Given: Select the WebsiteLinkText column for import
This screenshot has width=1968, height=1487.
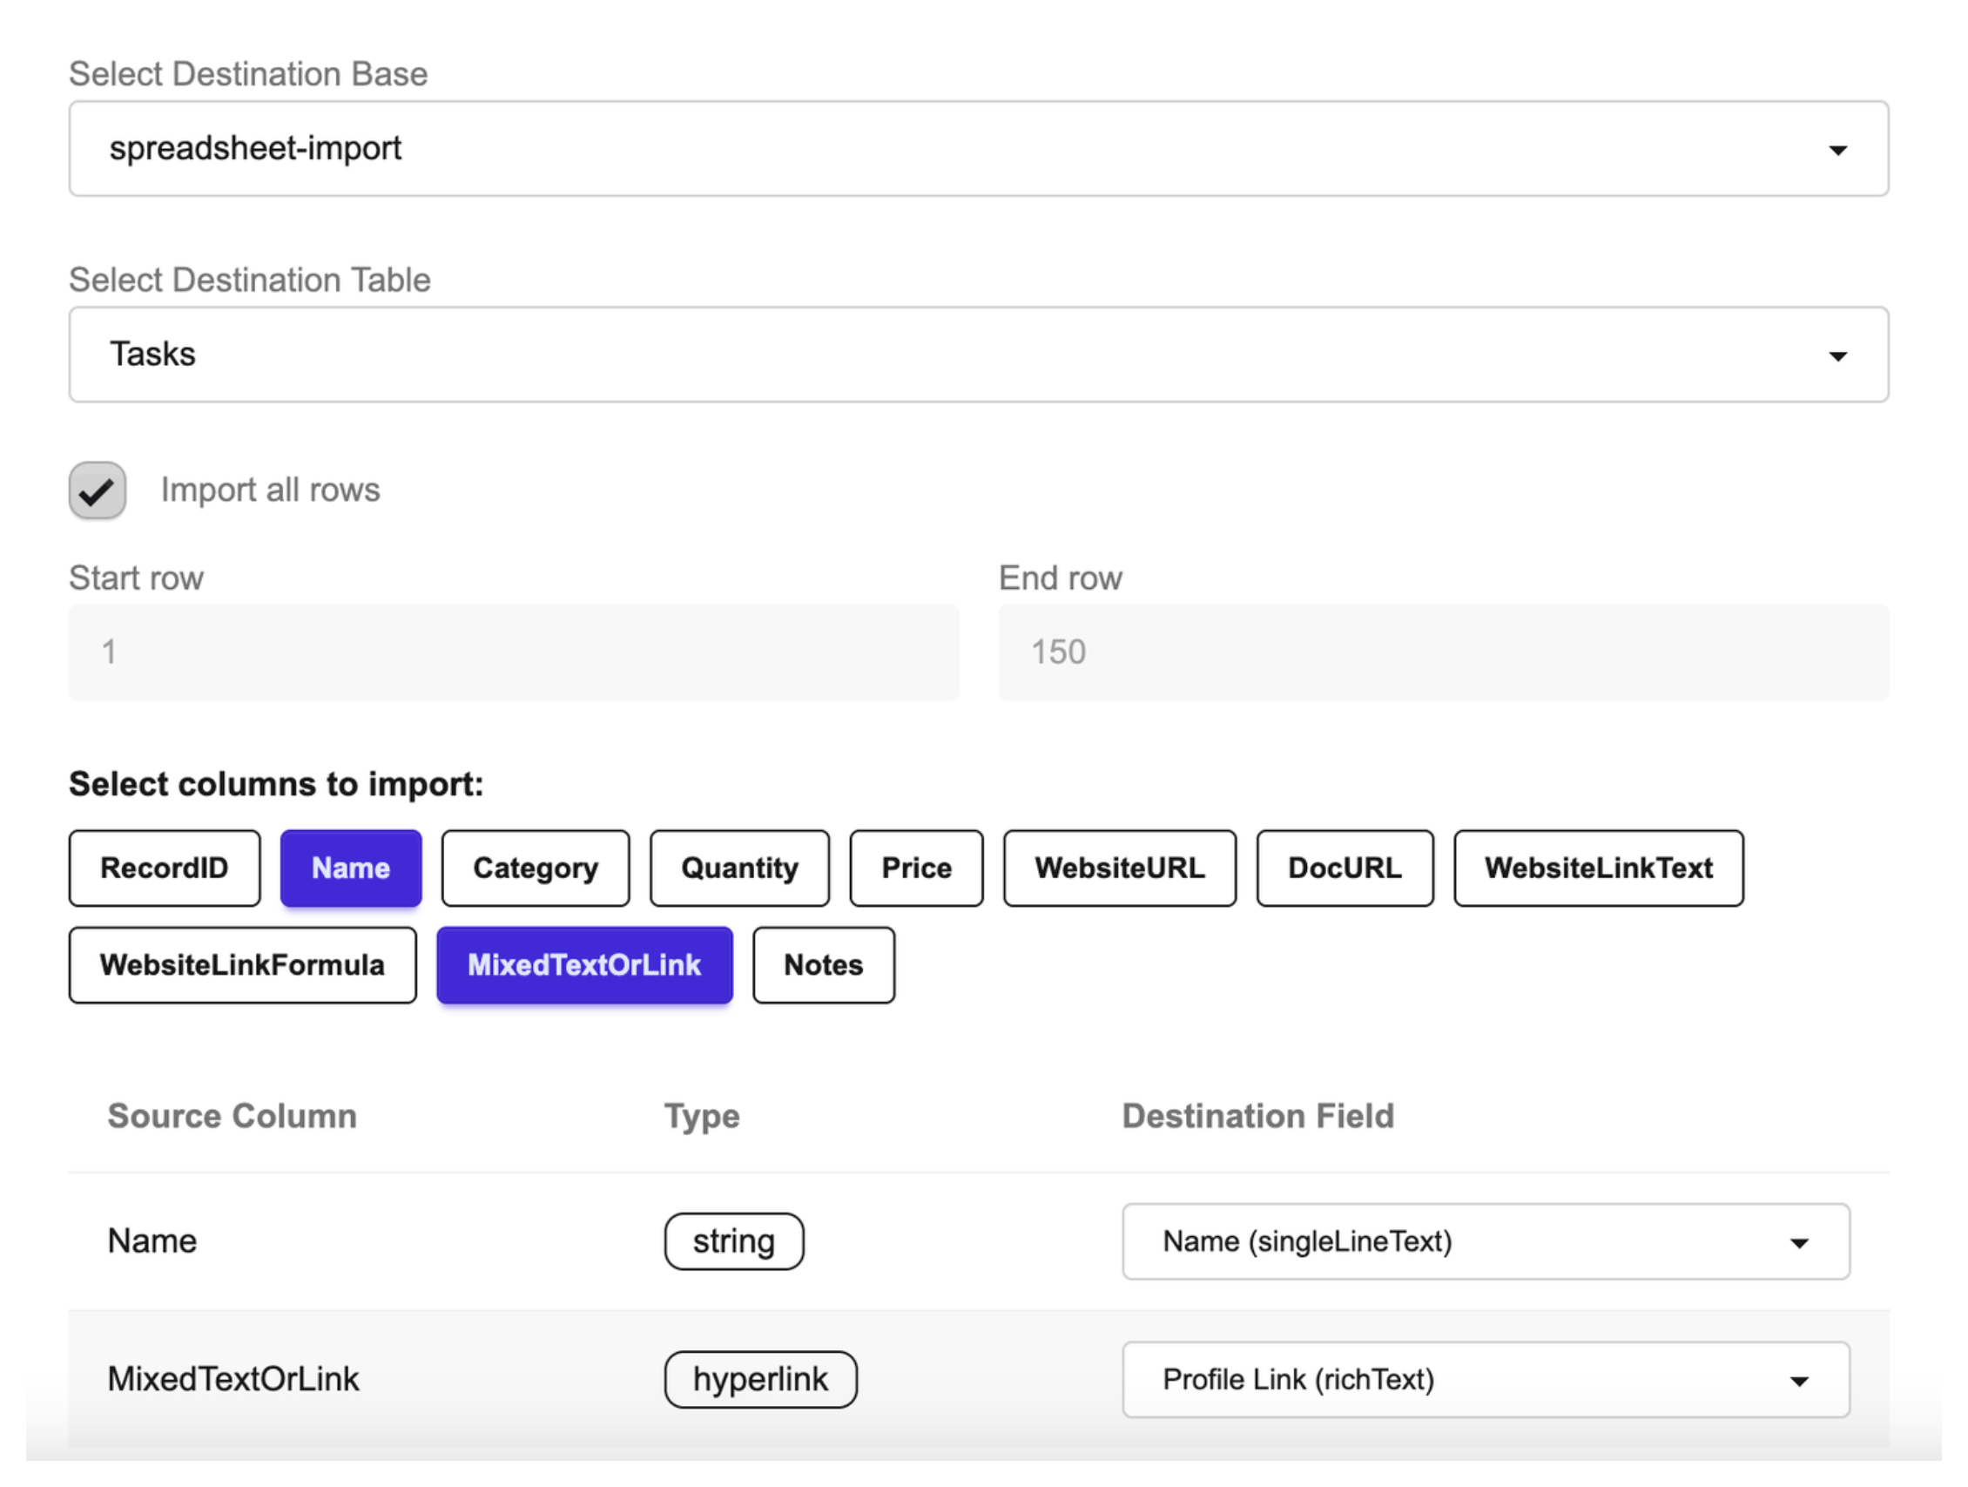Looking at the screenshot, I should click(x=1598, y=868).
